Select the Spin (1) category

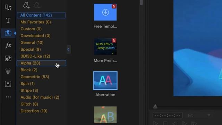pos(28,84)
